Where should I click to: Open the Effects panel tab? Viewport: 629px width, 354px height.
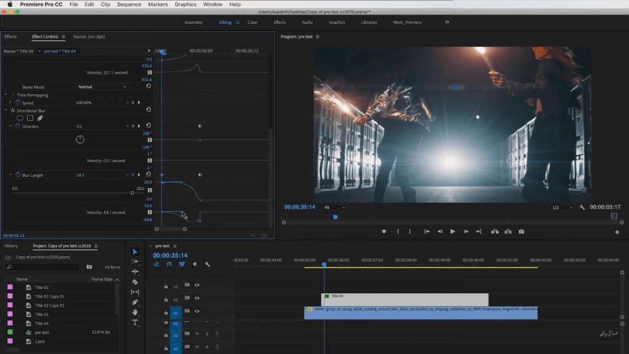pyautogui.click(x=10, y=37)
